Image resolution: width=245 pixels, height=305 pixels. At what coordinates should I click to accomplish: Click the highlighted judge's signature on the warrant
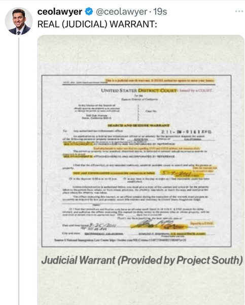(x=159, y=224)
